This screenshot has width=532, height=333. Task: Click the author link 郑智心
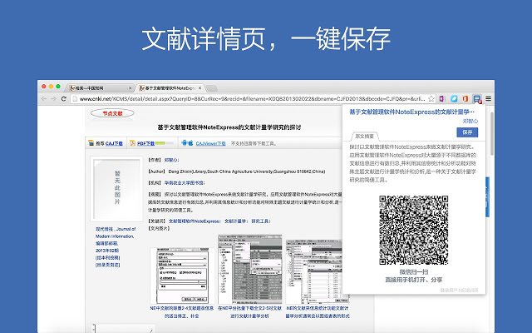click(171, 160)
